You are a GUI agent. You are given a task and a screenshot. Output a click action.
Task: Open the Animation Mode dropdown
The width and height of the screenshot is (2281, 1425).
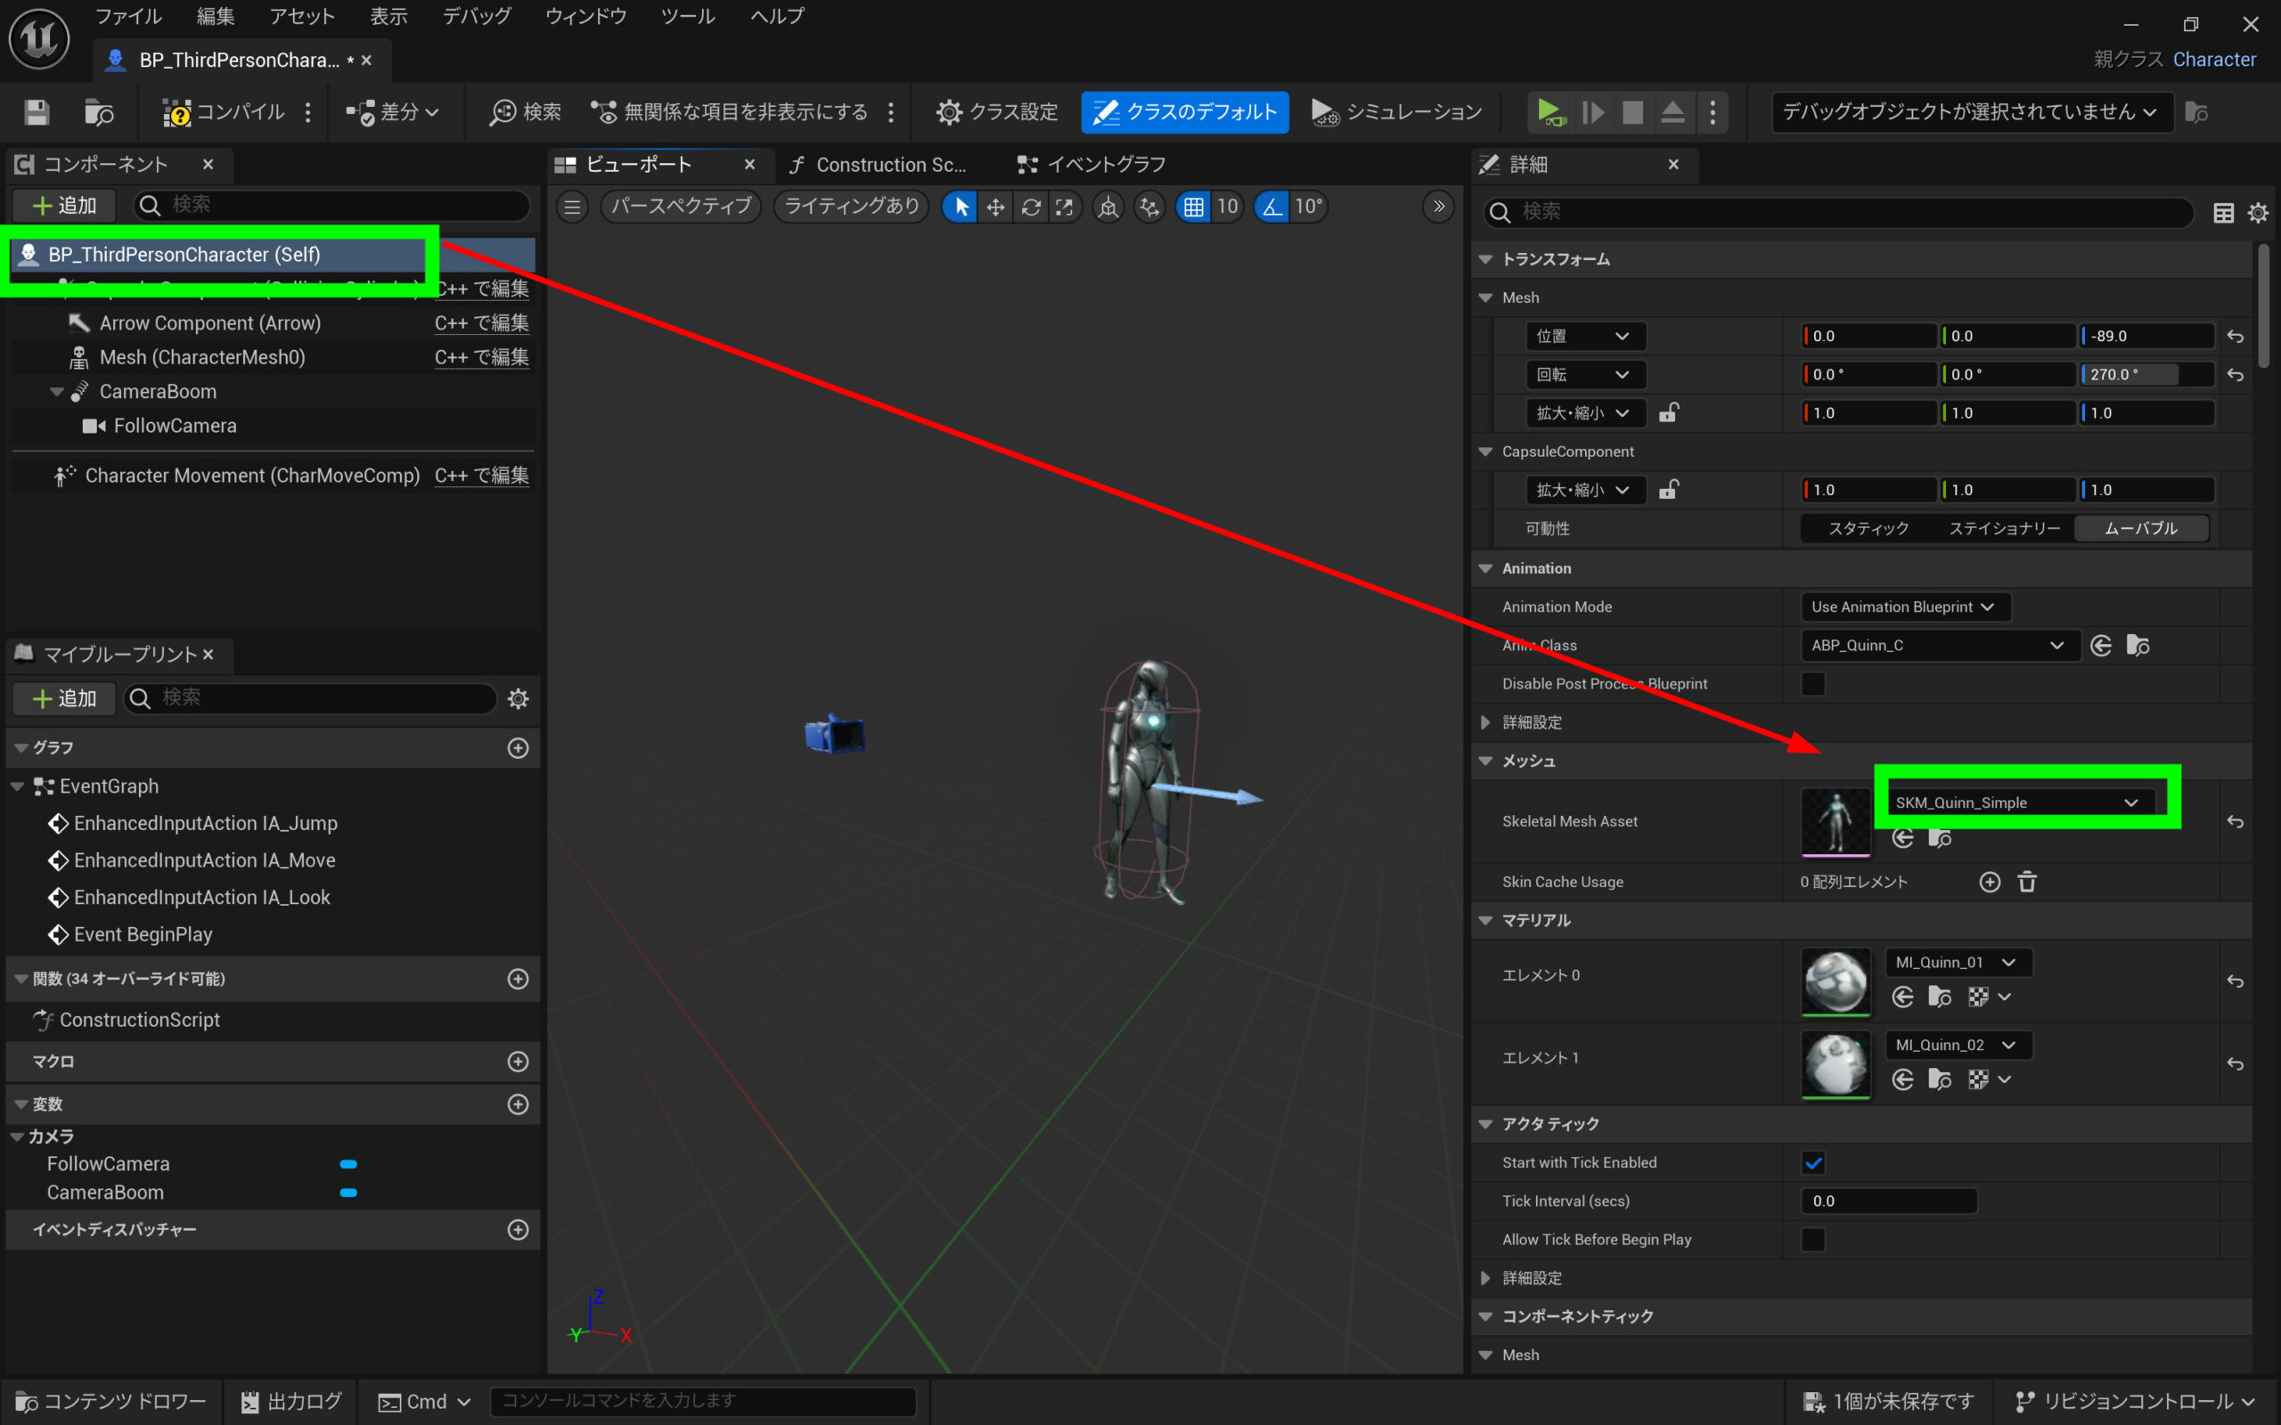click(x=1902, y=607)
